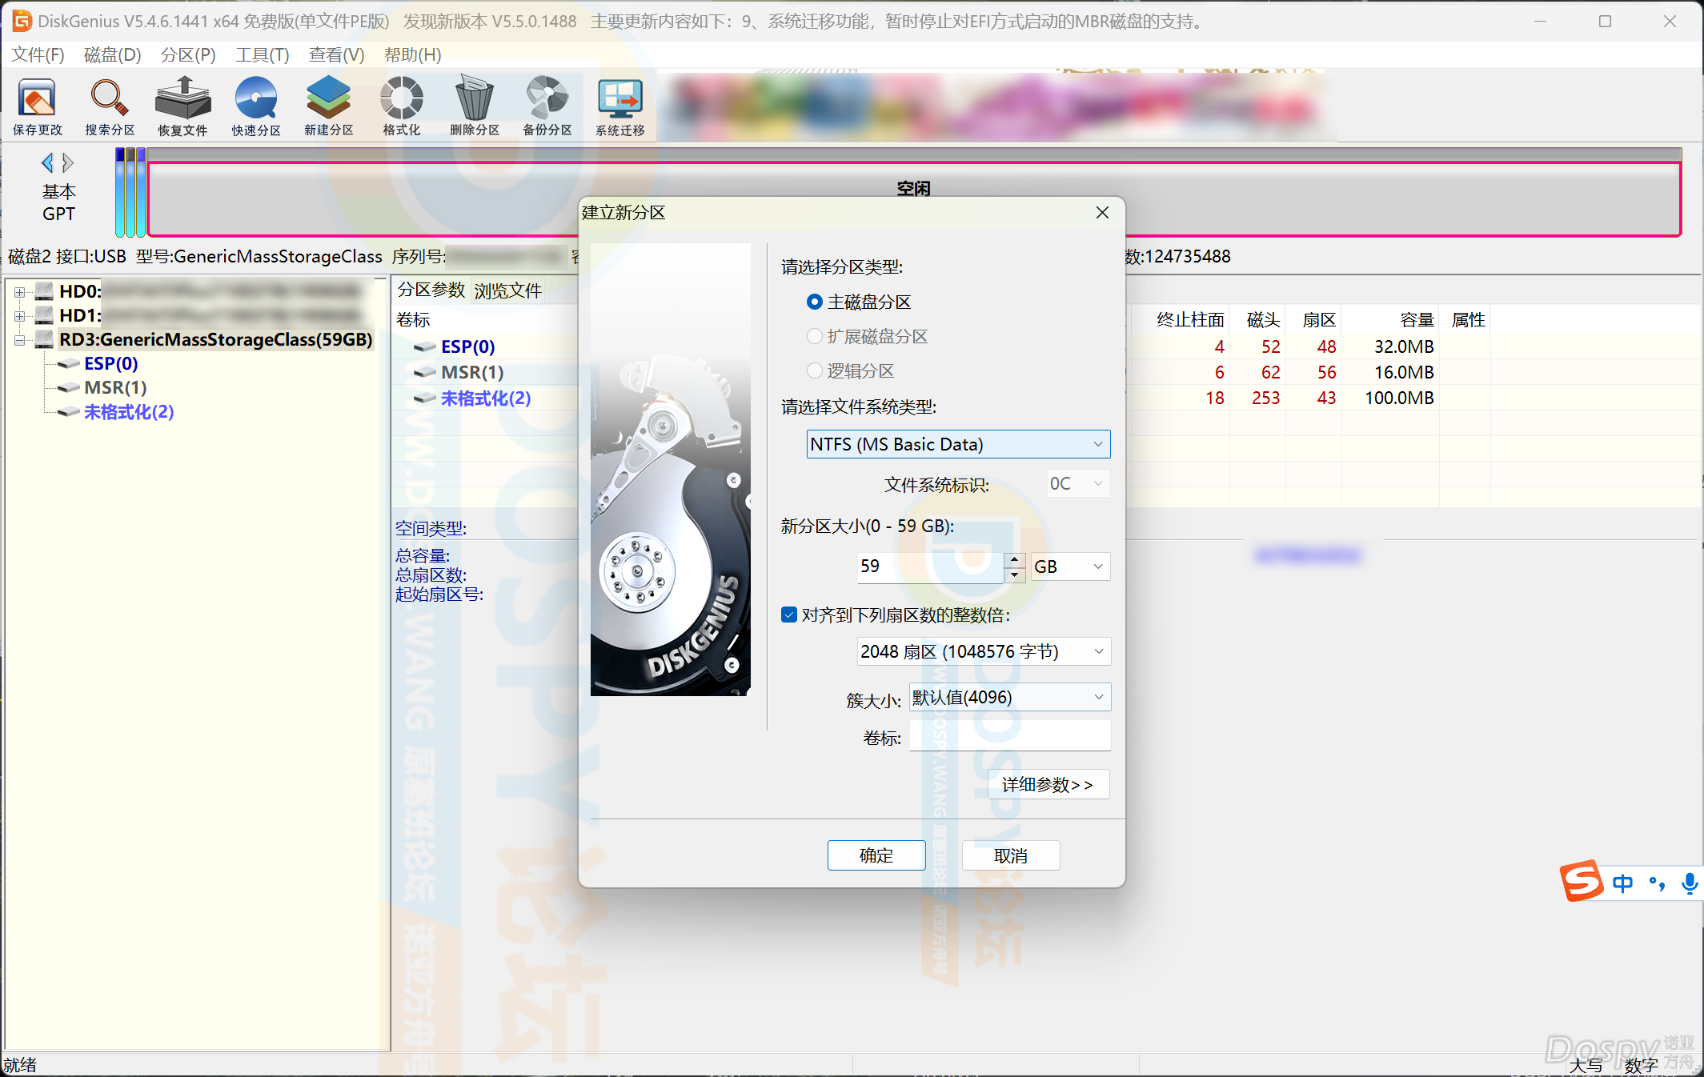Select the 主磁盘分区 (Primary partition) radio button
The width and height of the screenshot is (1704, 1077).
[x=815, y=302]
